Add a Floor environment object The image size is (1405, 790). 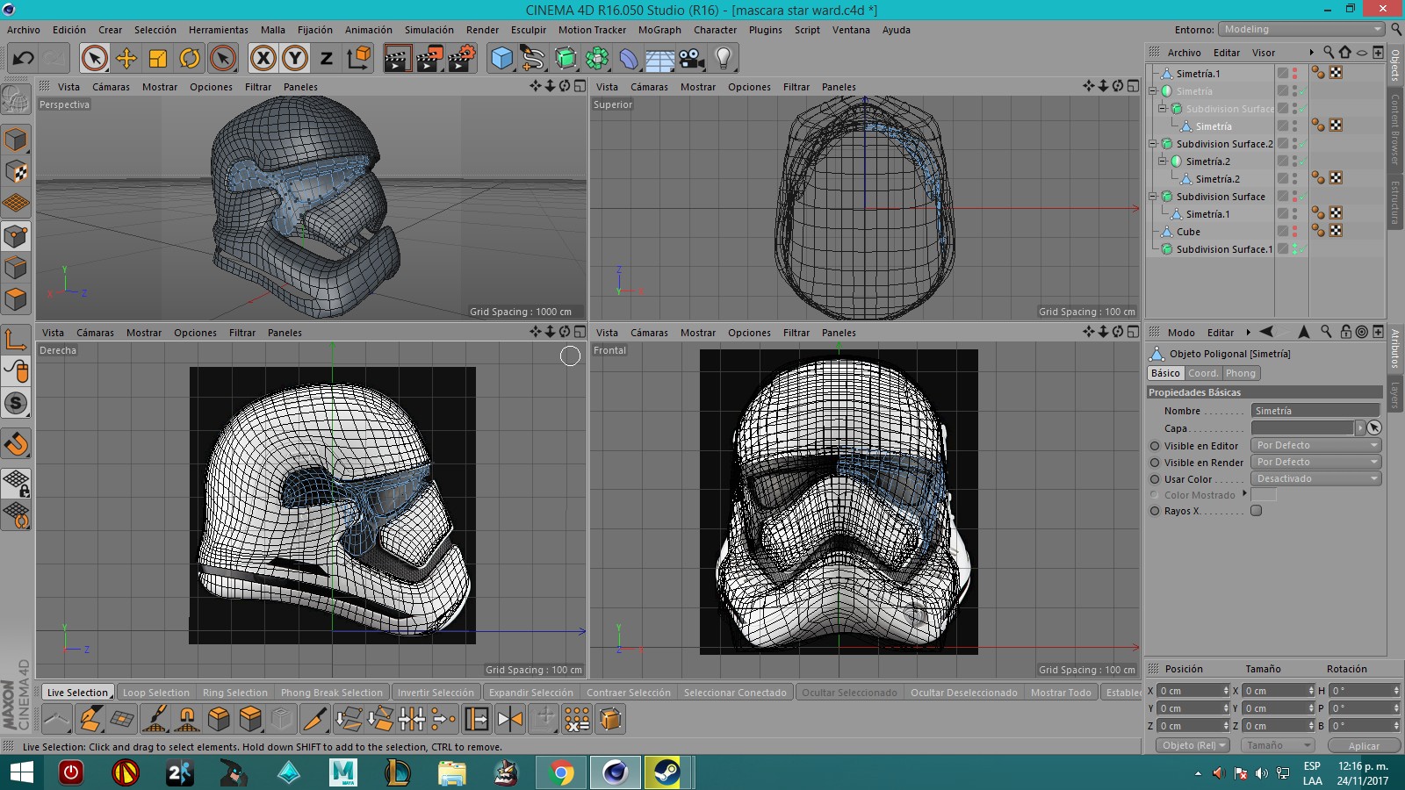click(660, 59)
